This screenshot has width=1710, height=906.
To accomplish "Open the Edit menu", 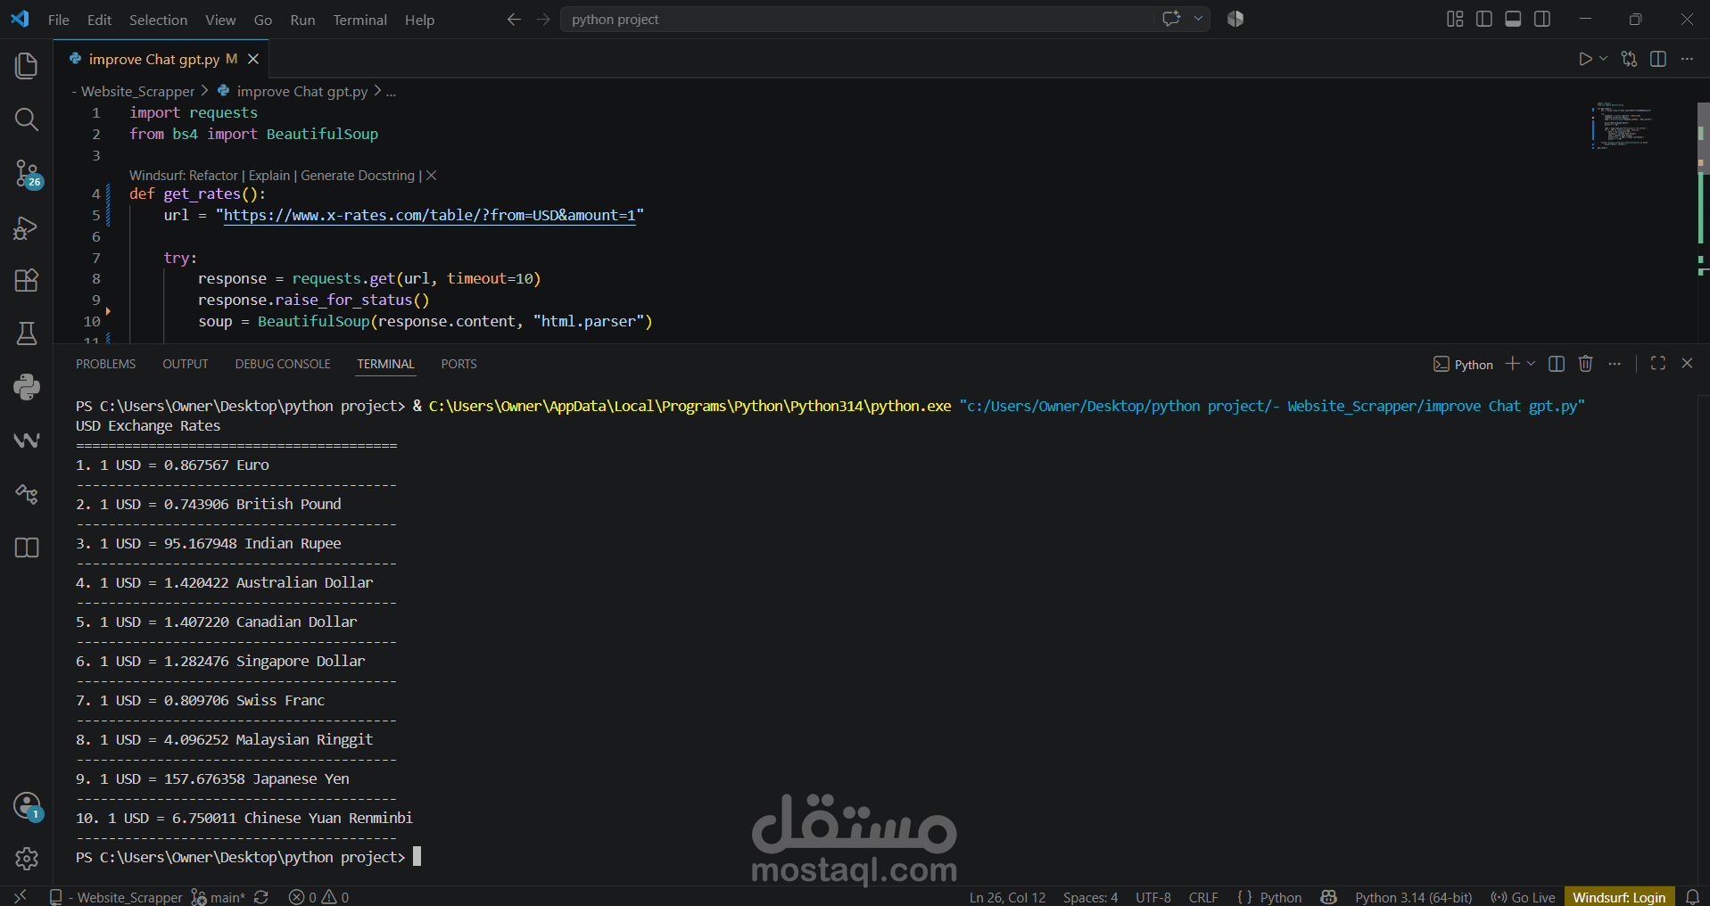I will point(99,20).
